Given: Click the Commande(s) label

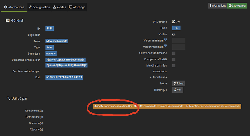Looking at the screenshot, I should [x=34, y=117].
